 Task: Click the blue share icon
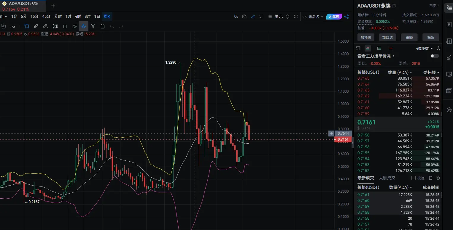click(x=346, y=17)
